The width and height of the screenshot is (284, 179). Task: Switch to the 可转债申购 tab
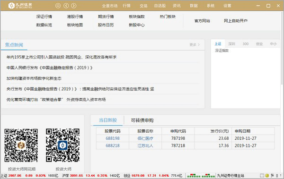(x=142, y=120)
